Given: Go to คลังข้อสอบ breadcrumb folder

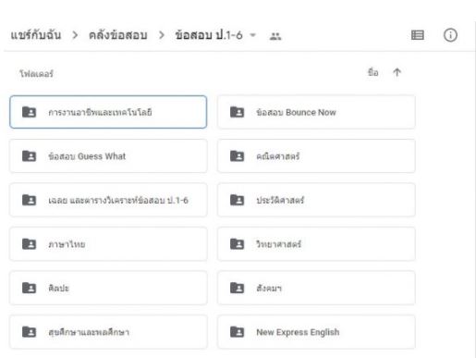Looking at the screenshot, I should click(118, 35).
